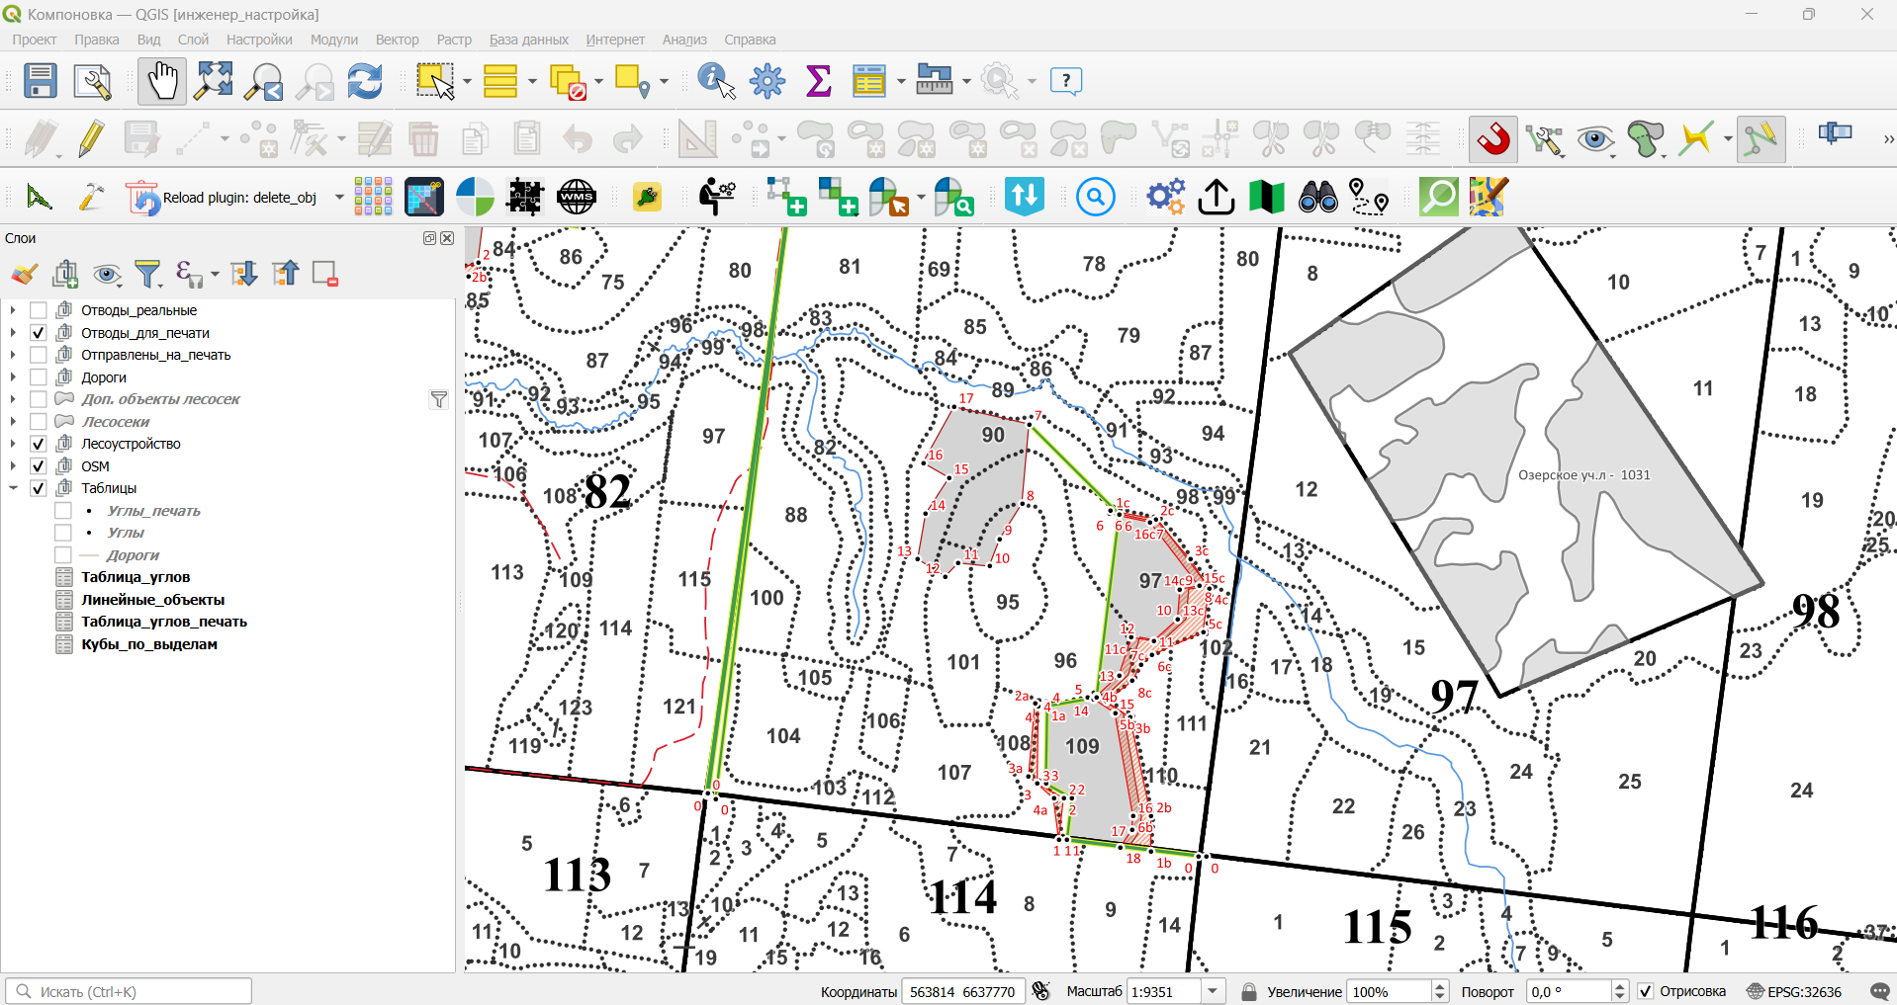Remove layer with the red minus icon
1897x1005 pixels.
pos(325,274)
